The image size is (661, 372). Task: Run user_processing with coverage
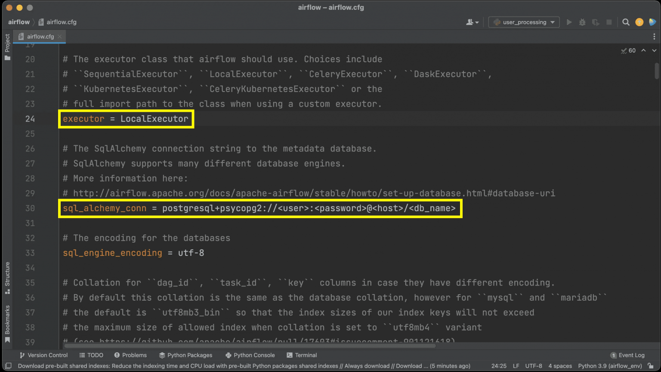[x=596, y=22]
